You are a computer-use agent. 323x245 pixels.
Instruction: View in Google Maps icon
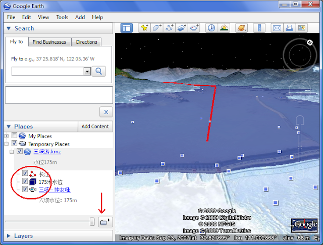[x=302, y=28]
